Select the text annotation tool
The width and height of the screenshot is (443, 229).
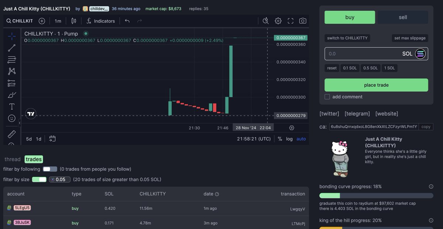pos(12,107)
